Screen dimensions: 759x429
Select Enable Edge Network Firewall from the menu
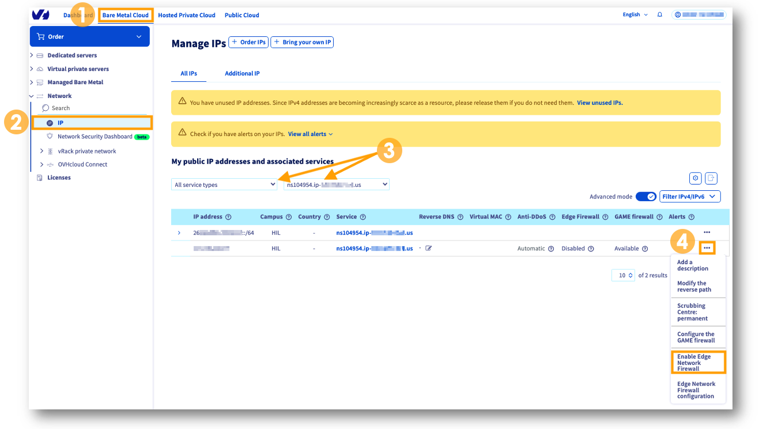pyautogui.click(x=698, y=362)
